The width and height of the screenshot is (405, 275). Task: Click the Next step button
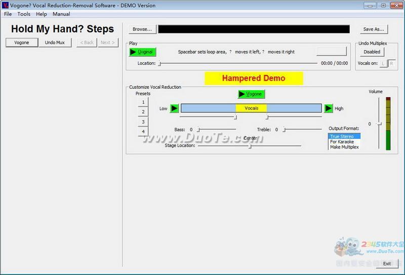[x=108, y=43]
